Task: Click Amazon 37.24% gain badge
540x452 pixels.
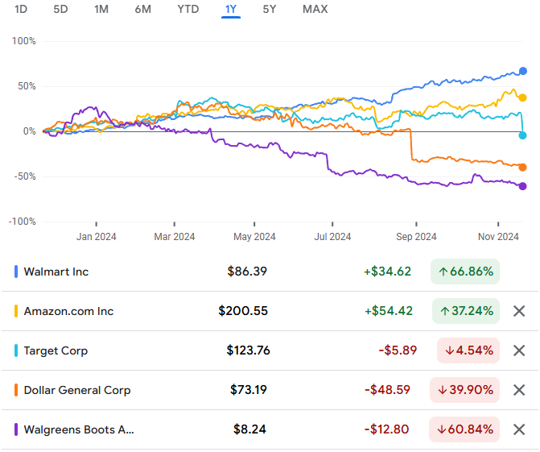Action: pyautogui.click(x=466, y=311)
